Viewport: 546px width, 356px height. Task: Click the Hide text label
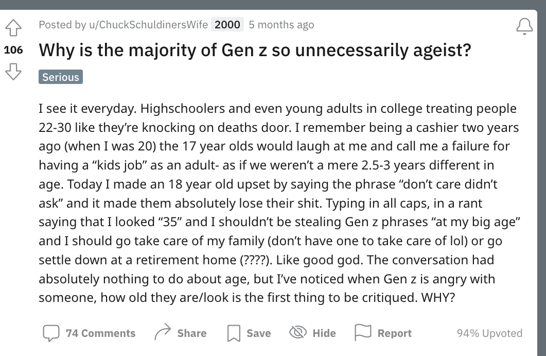[x=324, y=333]
